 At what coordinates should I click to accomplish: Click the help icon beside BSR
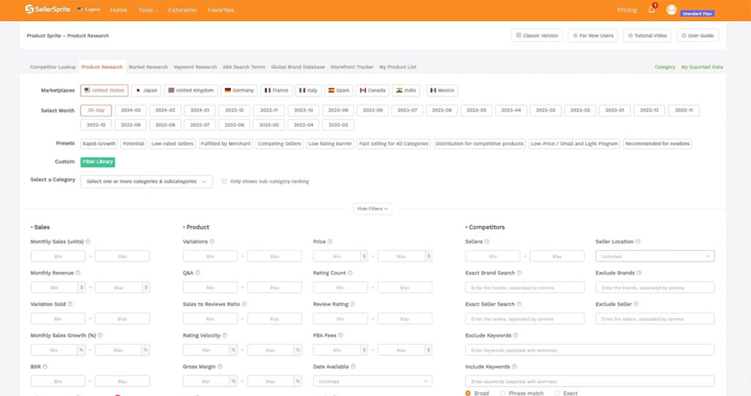[45, 367]
